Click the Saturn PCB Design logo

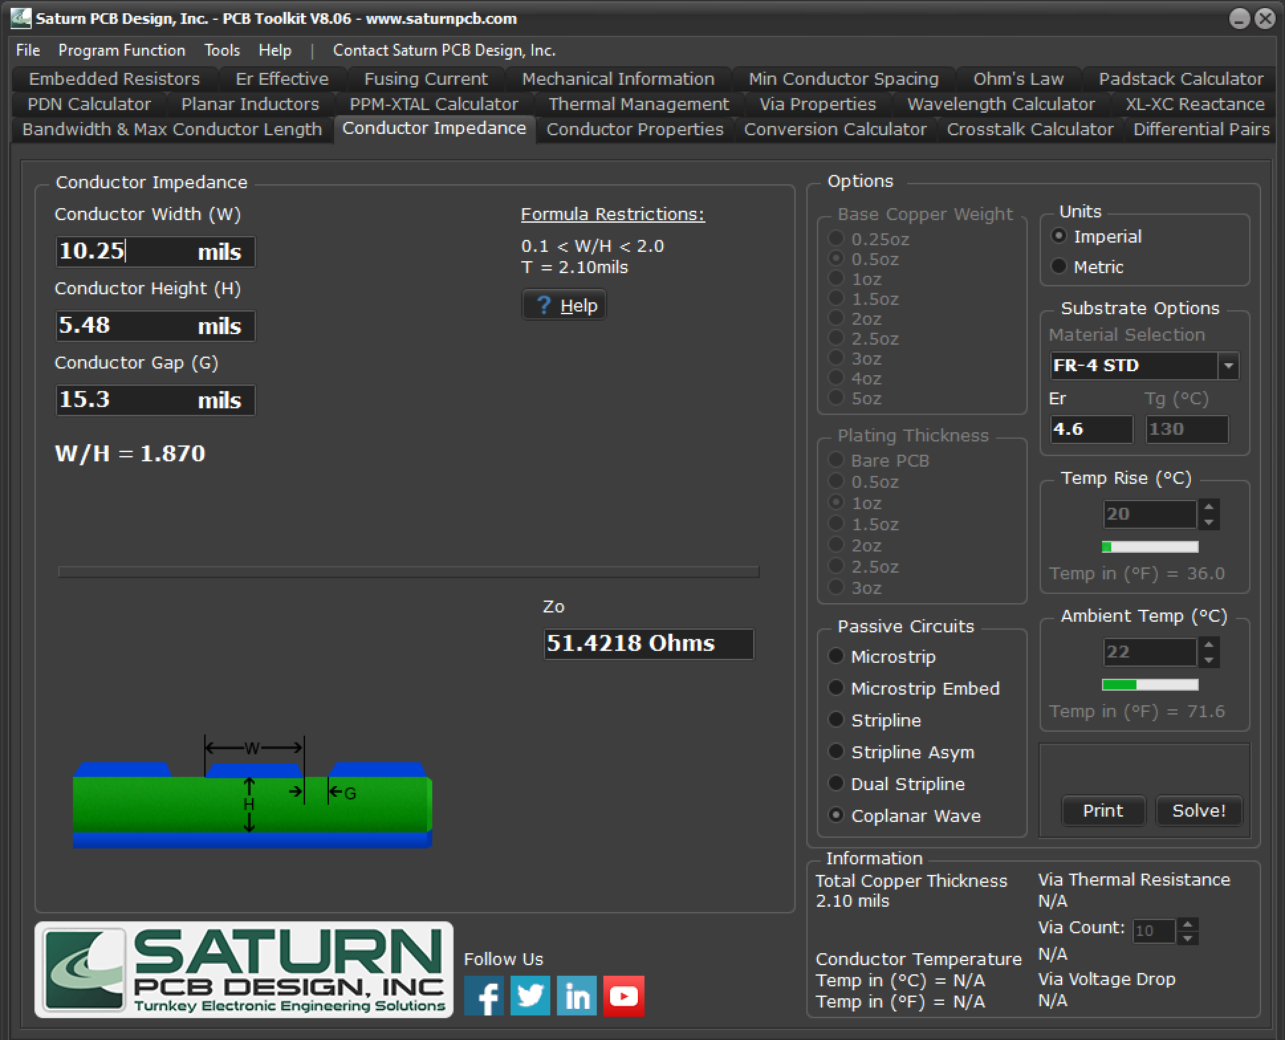pyautogui.click(x=245, y=969)
